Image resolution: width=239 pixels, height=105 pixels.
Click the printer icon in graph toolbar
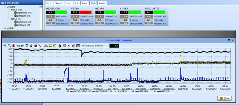click(46, 46)
